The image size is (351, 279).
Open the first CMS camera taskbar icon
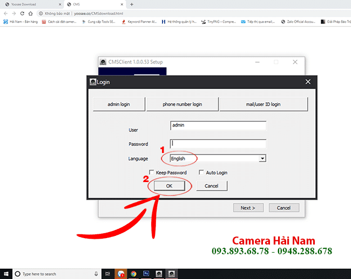159,274
